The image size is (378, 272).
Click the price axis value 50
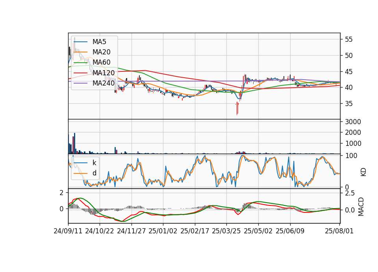point(348,56)
